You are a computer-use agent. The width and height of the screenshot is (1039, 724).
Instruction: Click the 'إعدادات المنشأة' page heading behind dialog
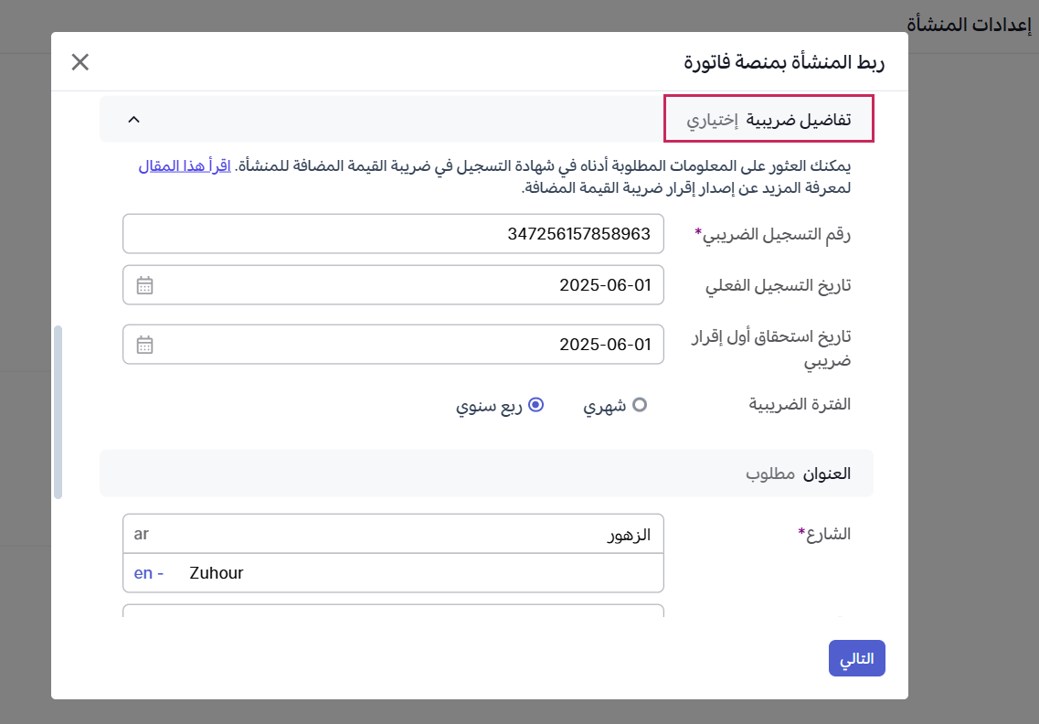(x=972, y=25)
